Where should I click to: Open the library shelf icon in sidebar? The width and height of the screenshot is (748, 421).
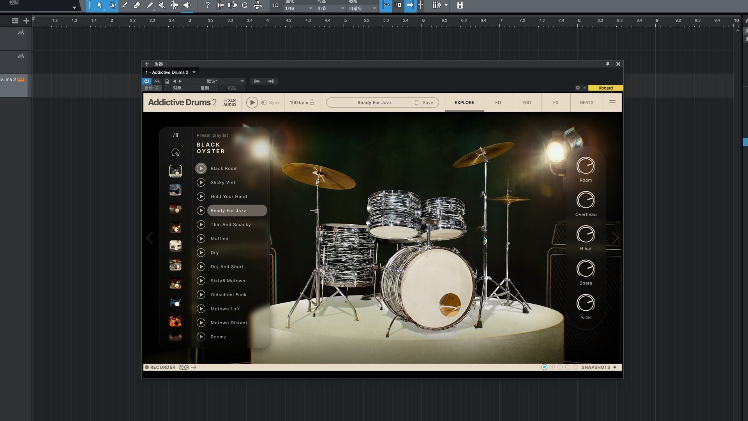(x=175, y=135)
